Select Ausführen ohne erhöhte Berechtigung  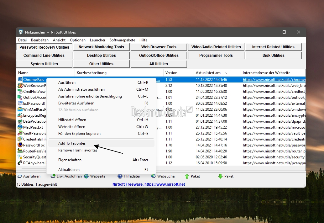[x=101, y=96]
